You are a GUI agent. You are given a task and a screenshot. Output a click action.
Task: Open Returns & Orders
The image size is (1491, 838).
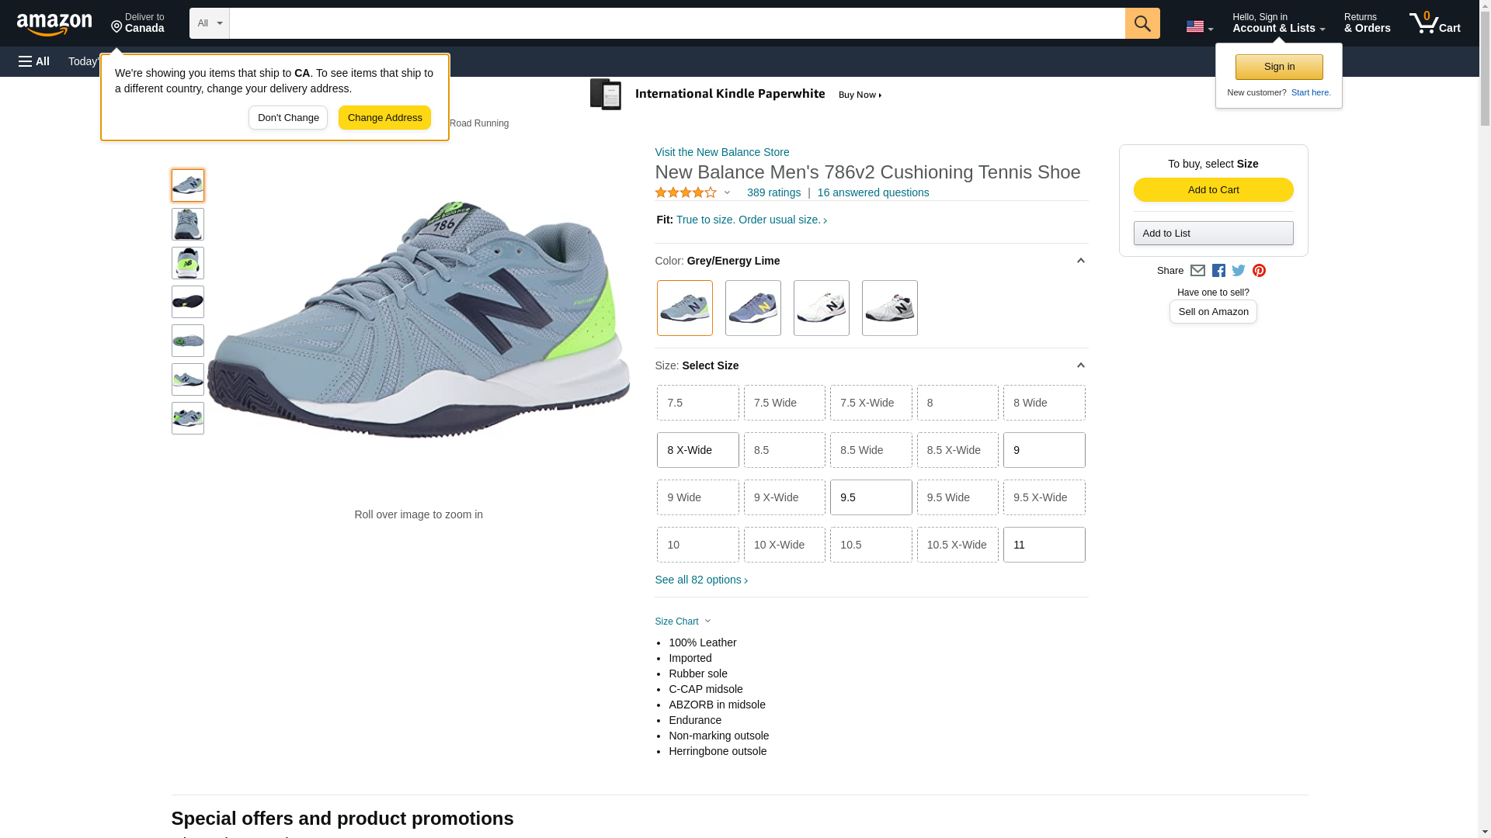[x=1367, y=23]
